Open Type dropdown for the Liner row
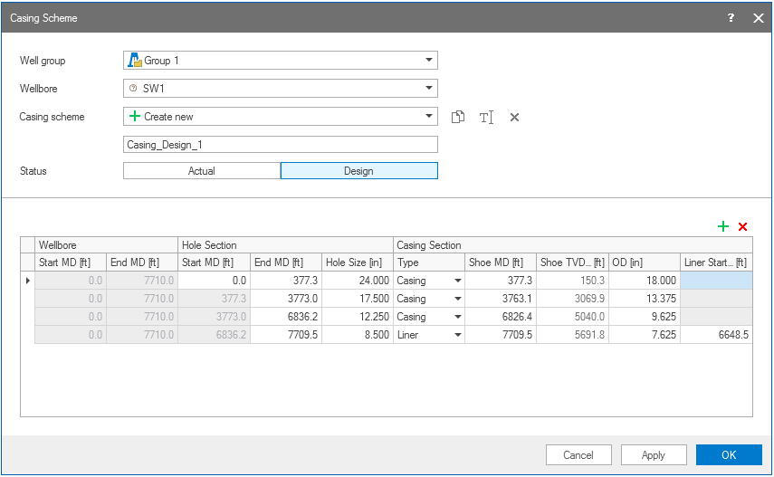The height and width of the screenshot is (477, 774). 457,335
